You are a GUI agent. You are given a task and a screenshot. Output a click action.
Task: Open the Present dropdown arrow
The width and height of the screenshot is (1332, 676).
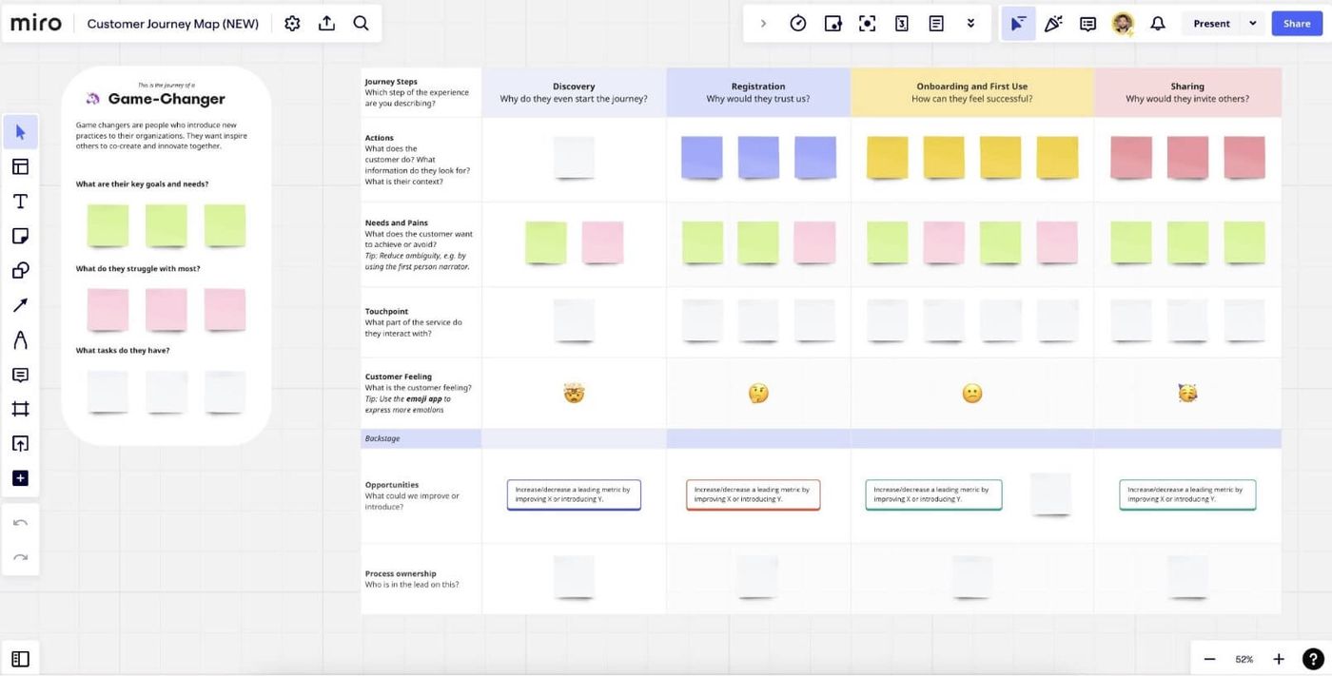click(1252, 24)
